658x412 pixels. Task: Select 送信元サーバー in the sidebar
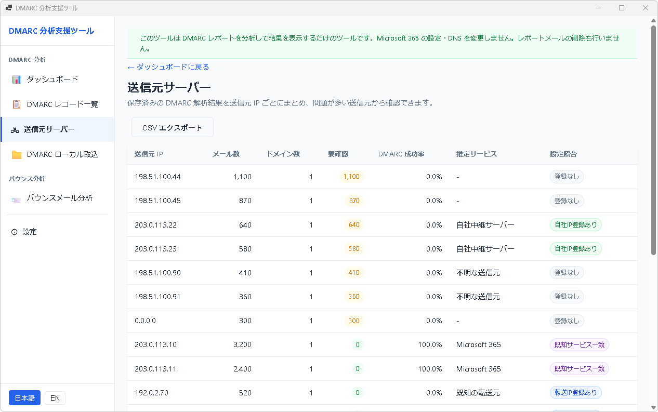[x=57, y=129]
